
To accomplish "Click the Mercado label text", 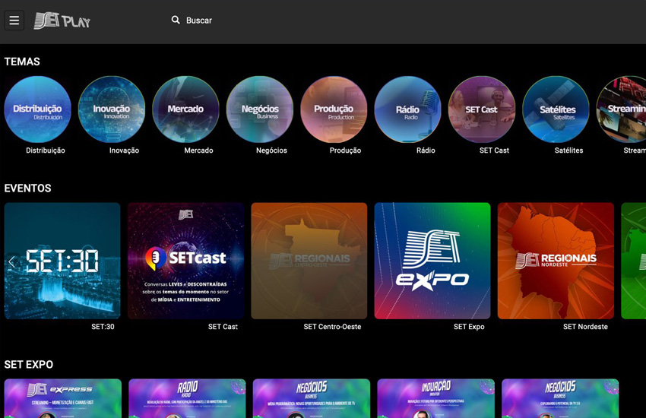I will click(x=198, y=150).
